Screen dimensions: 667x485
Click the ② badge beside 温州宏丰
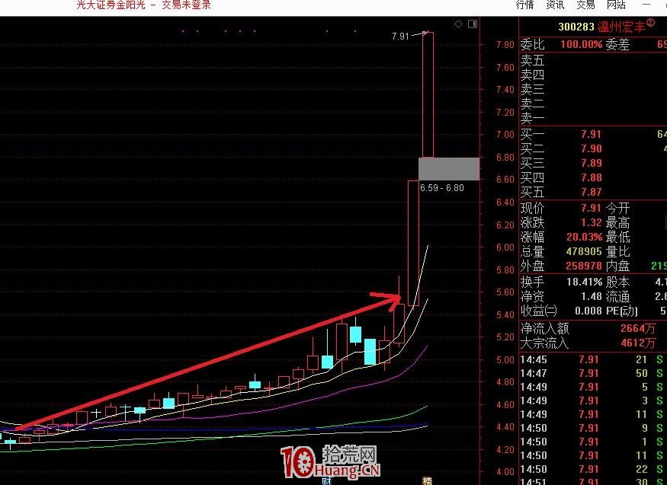(x=652, y=24)
